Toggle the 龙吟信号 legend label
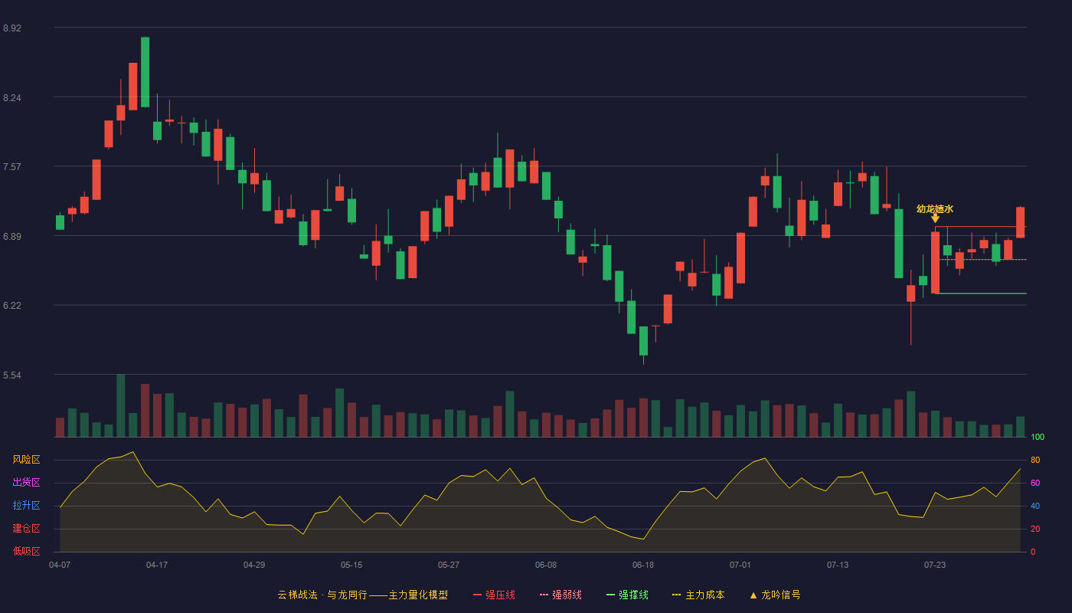 (781, 595)
